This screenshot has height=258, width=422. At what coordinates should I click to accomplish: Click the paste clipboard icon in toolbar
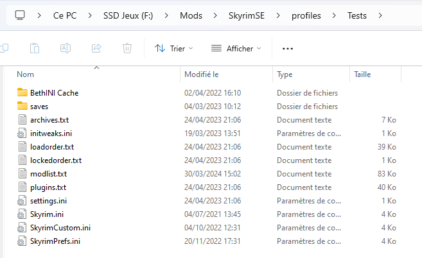35,48
